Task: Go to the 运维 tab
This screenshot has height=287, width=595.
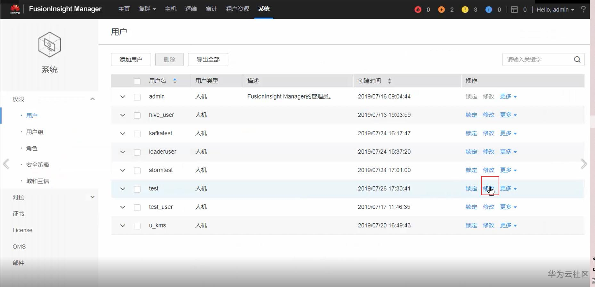Action: point(191,9)
